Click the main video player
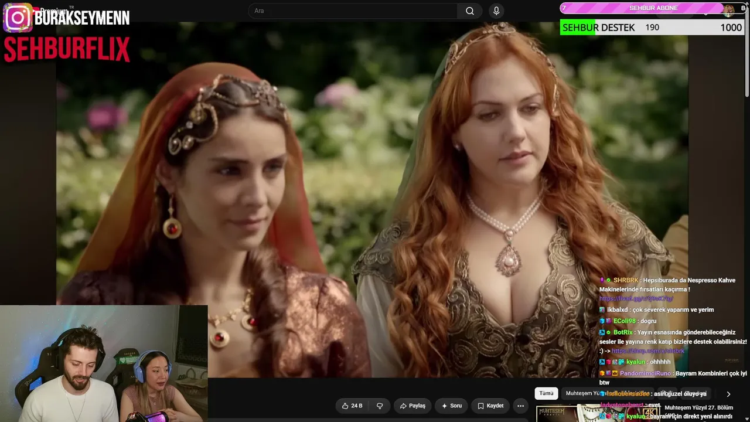This screenshot has height=422, width=750. point(372,199)
